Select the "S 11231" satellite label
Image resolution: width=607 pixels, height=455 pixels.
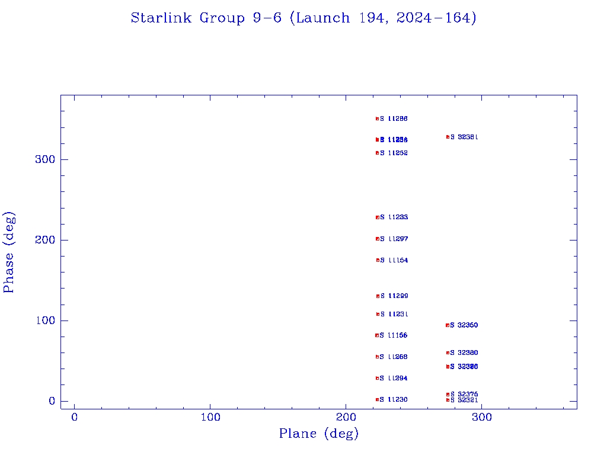(394, 314)
